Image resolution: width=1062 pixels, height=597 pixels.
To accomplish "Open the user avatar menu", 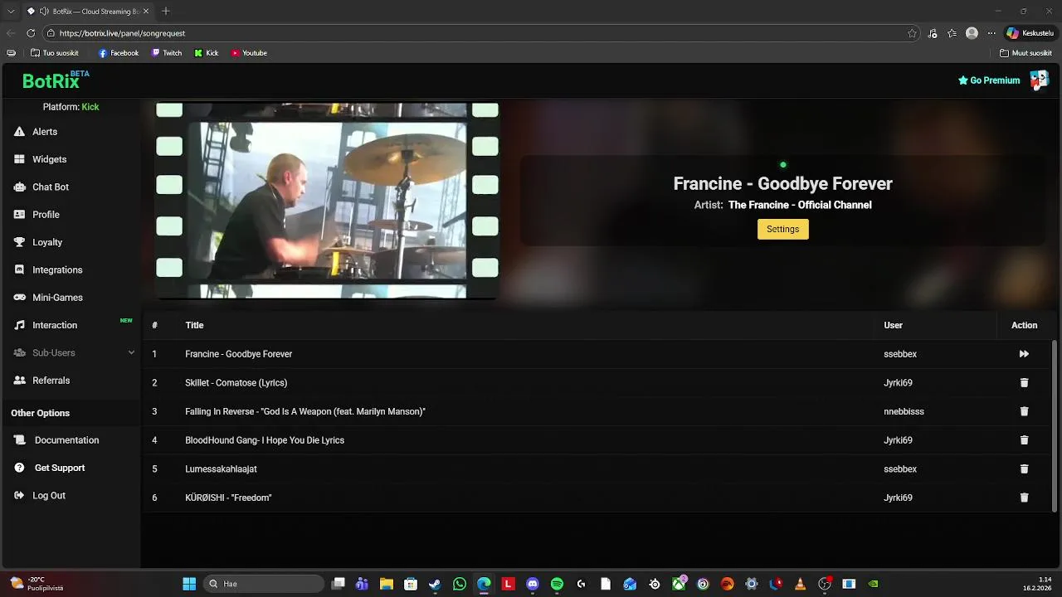I will [x=1039, y=80].
